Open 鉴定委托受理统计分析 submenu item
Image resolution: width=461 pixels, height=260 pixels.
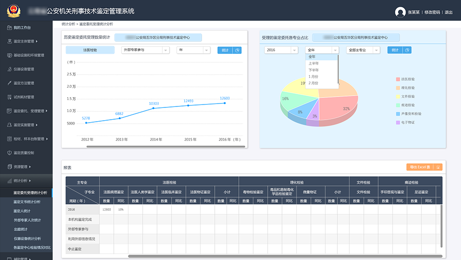click(30, 193)
